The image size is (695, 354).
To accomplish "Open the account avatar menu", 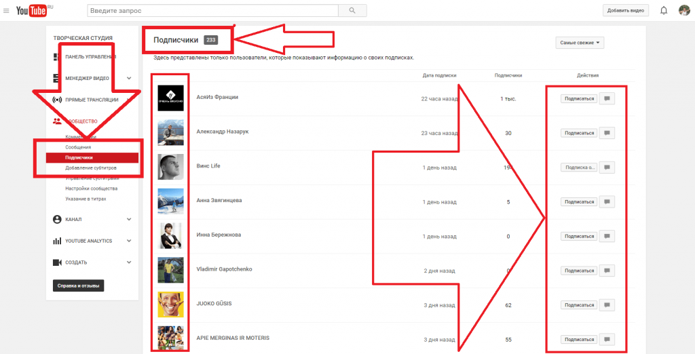I will (684, 10).
